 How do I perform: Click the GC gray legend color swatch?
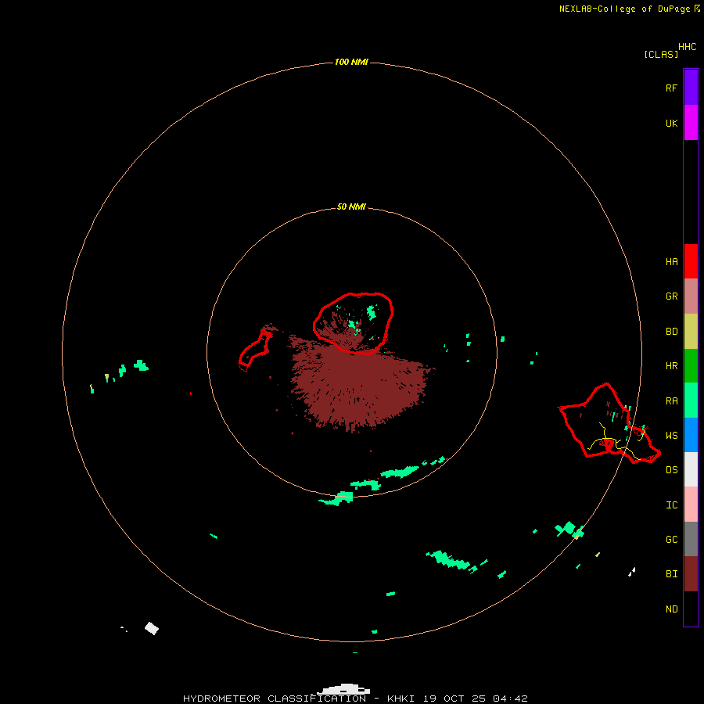coord(691,539)
